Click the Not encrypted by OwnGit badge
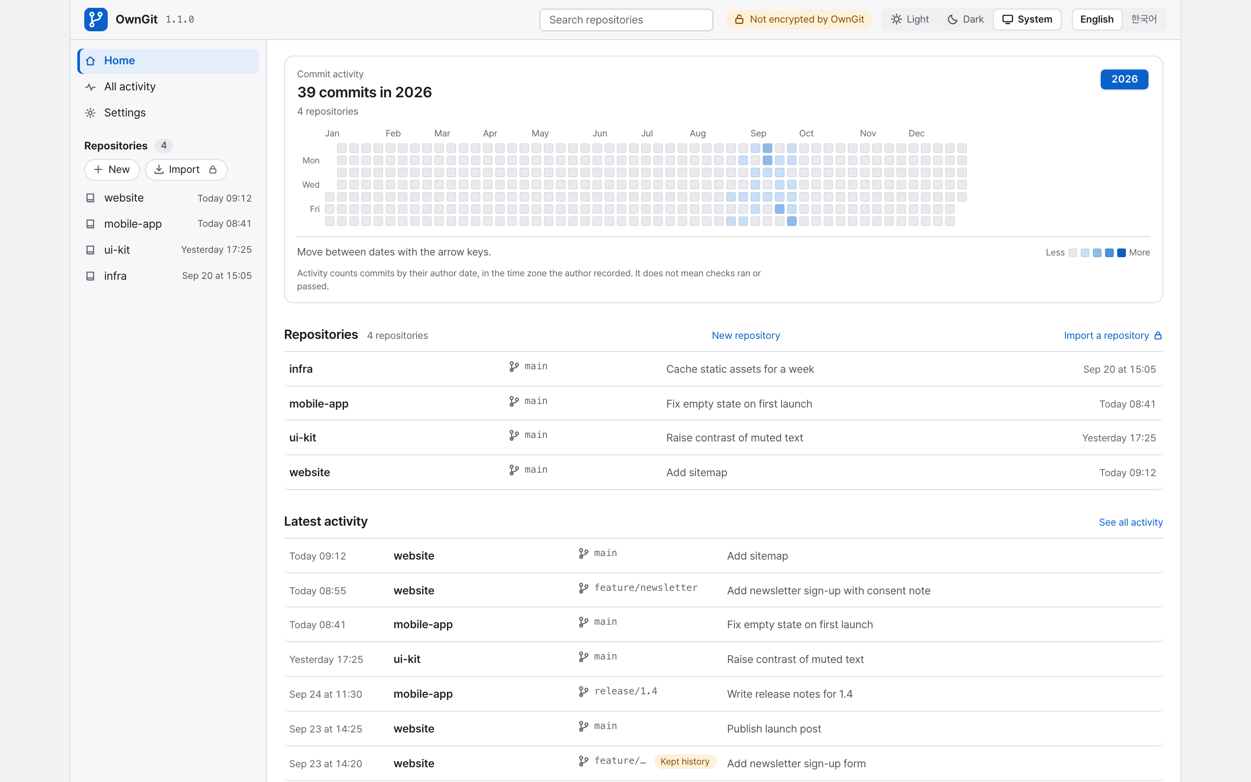 (x=798, y=19)
